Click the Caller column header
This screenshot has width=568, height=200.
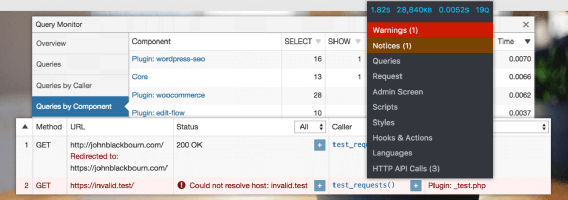click(342, 127)
